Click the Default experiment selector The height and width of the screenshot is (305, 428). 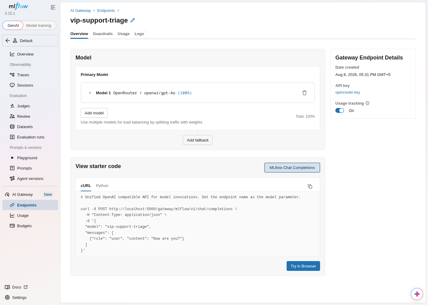coord(30,41)
